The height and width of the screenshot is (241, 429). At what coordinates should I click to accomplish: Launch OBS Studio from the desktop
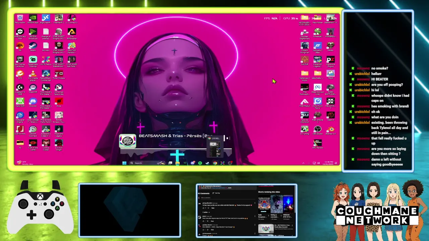point(317,130)
